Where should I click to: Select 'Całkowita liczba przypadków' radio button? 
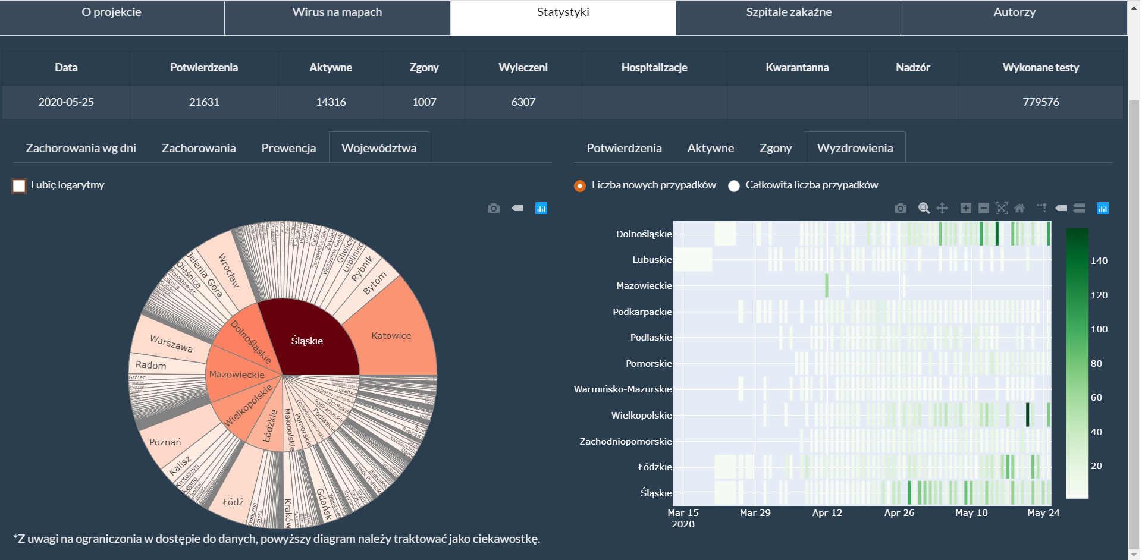(734, 186)
